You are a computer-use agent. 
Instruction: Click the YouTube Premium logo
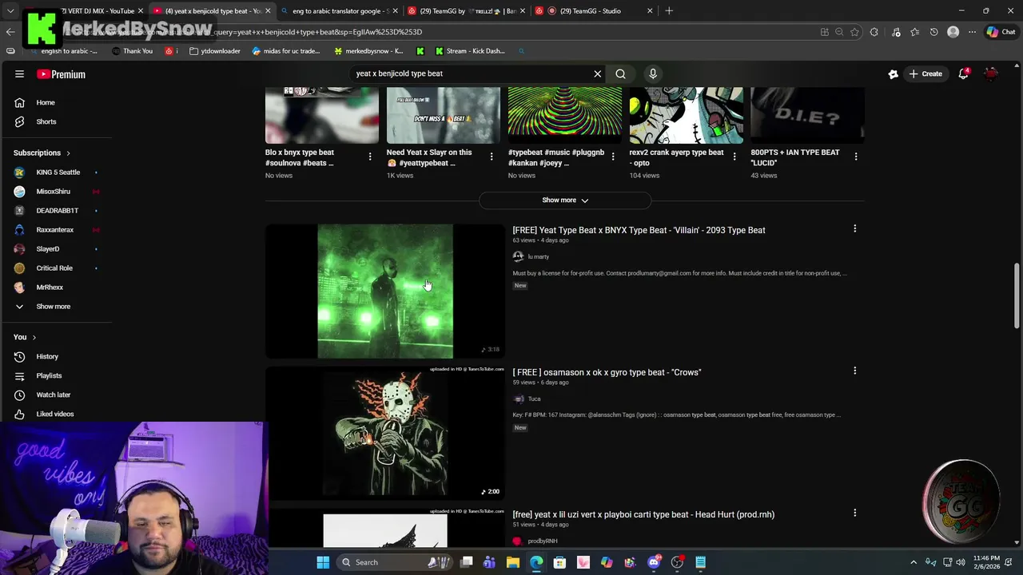pyautogui.click(x=61, y=74)
